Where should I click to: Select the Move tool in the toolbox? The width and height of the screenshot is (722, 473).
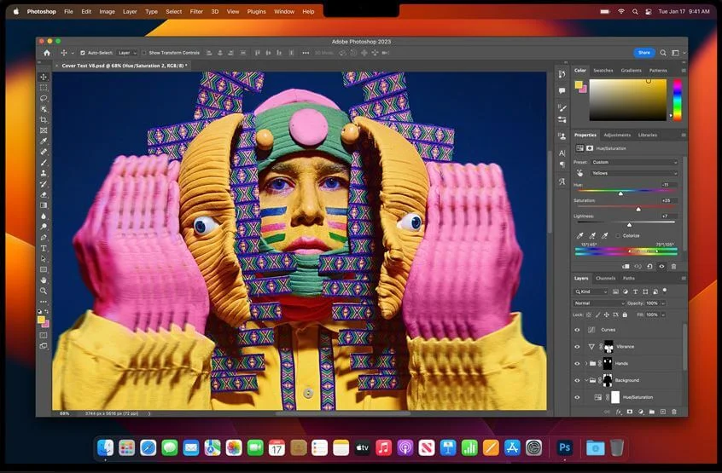click(44, 77)
